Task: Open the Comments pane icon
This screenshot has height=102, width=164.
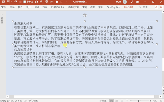Action: (x=161, y=7)
